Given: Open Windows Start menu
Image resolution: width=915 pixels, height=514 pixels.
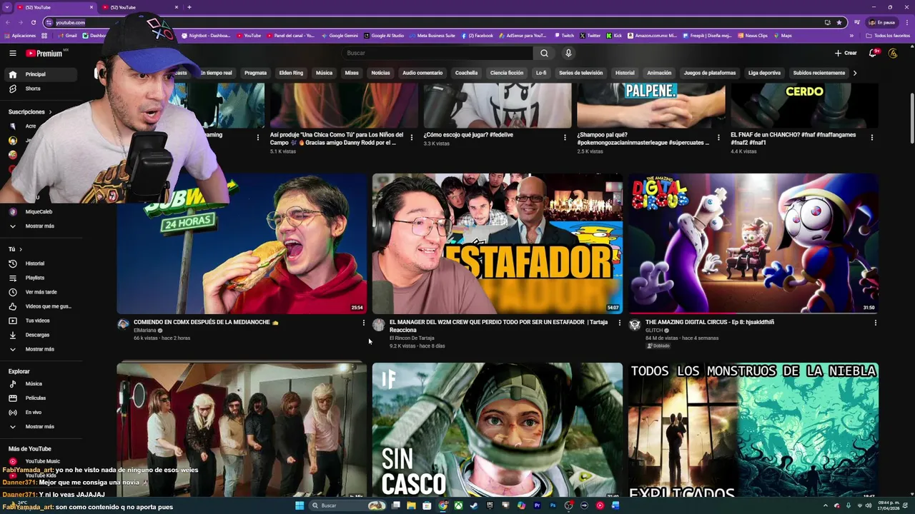Looking at the screenshot, I should [x=300, y=505].
